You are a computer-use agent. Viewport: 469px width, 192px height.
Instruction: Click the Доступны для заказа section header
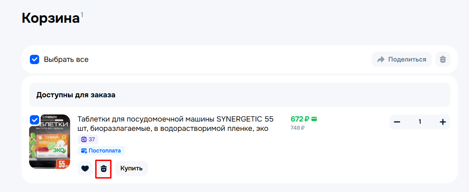(x=76, y=95)
